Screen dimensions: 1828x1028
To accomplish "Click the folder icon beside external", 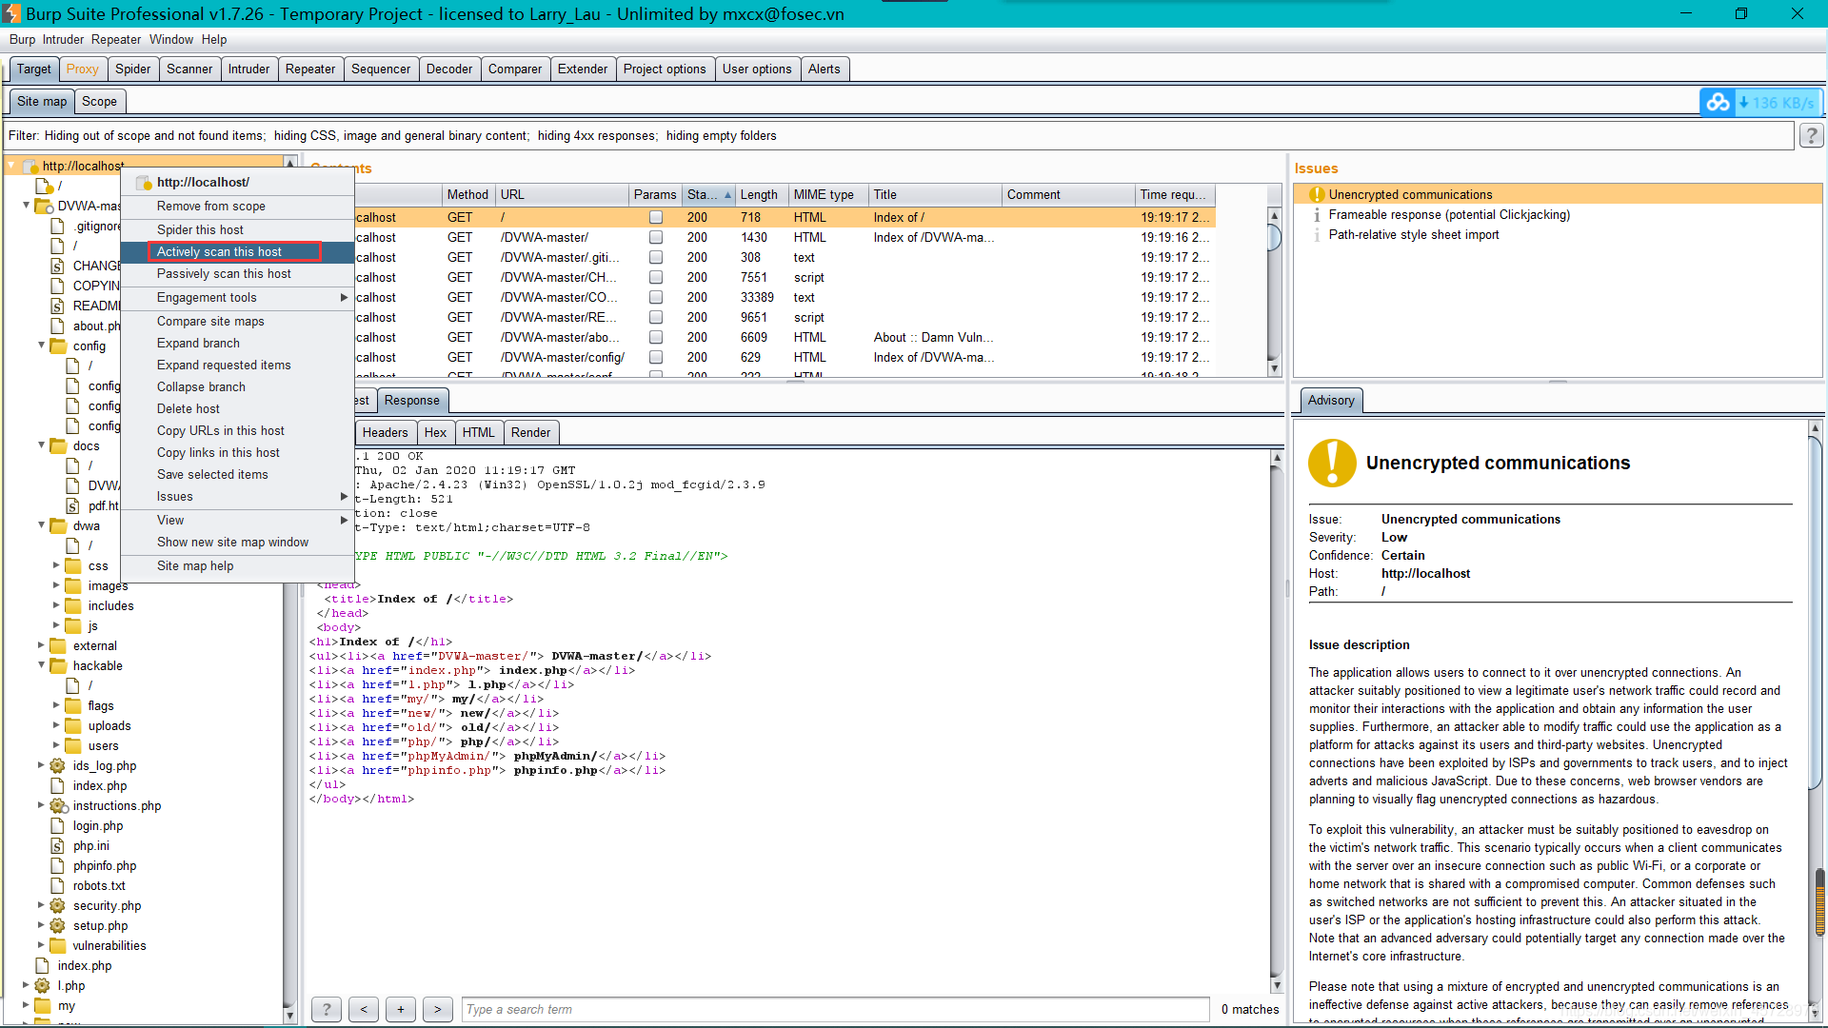I will click(x=57, y=645).
